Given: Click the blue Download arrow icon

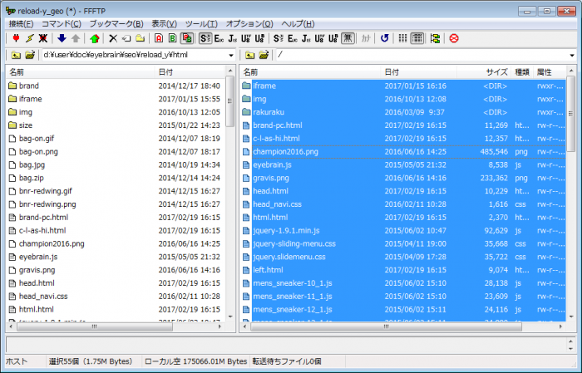Looking at the screenshot, I should pyautogui.click(x=62, y=38).
